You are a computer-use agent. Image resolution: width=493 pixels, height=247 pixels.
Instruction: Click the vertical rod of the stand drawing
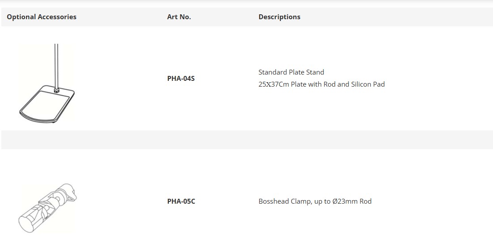tap(56, 66)
